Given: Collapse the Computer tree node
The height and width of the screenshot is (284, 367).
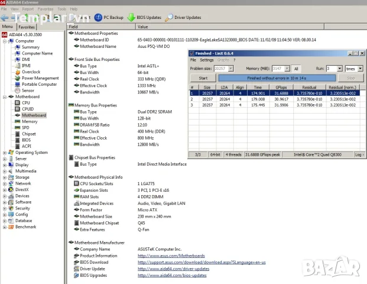Looking at the screenshot, I should click(5, 41).
